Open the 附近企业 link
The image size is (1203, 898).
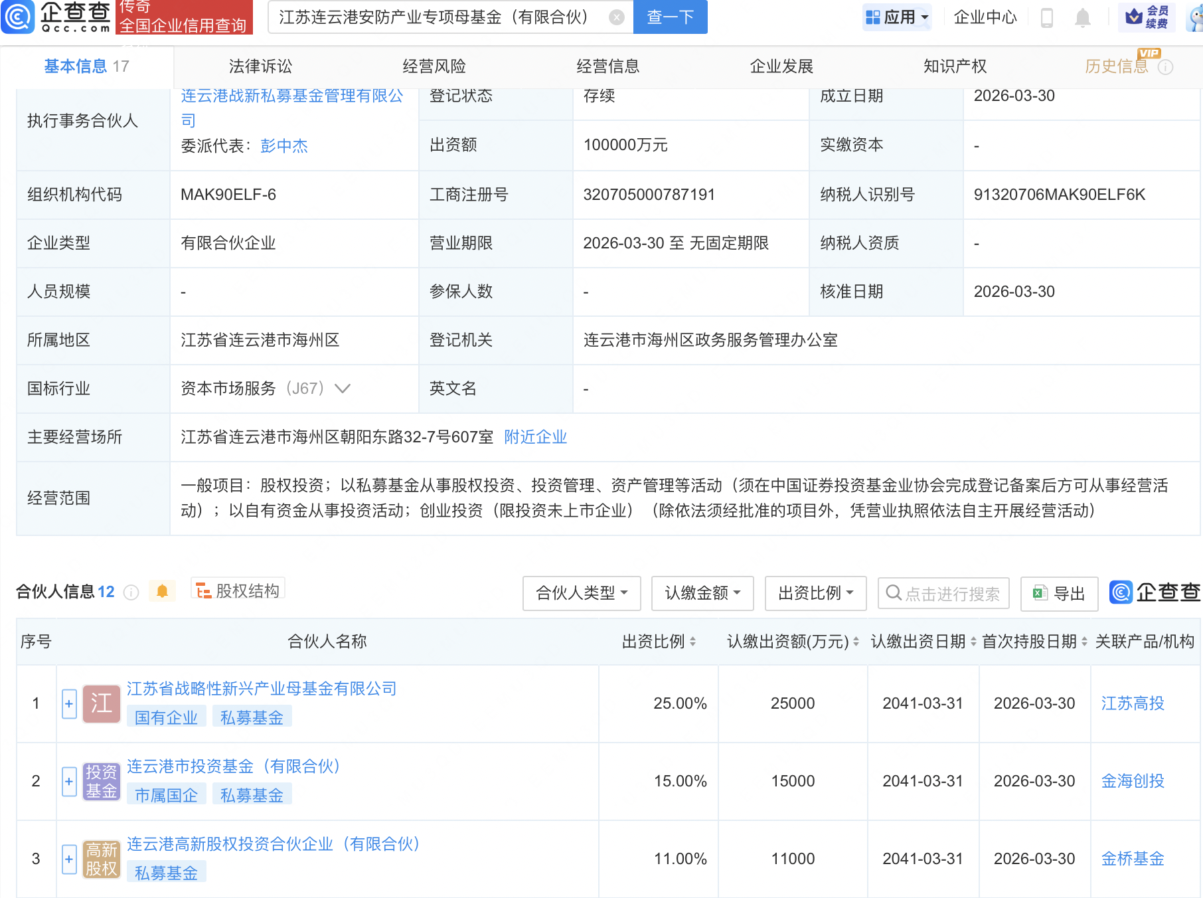pos(535,437)
